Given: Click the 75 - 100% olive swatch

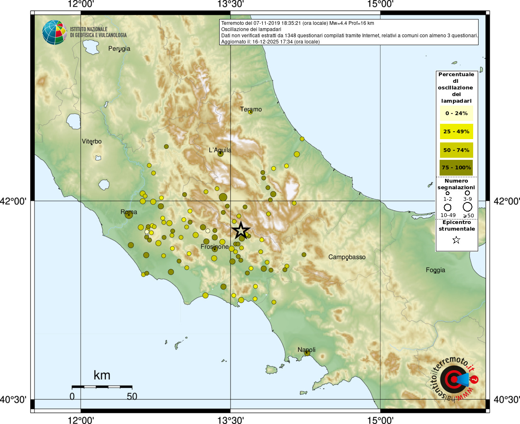Looking at the screenshot, I should [456, 168].
